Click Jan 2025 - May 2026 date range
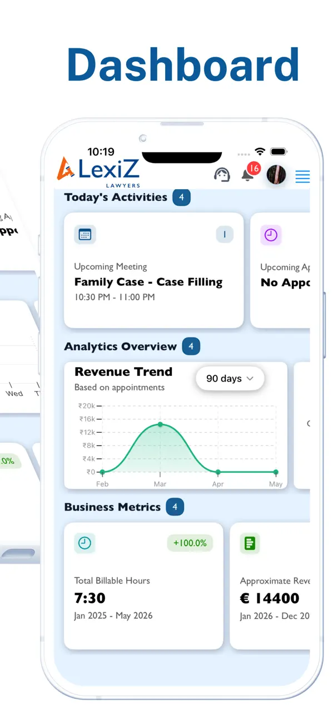The width and height of the screenshot is (333, 723). coord(113,616)
